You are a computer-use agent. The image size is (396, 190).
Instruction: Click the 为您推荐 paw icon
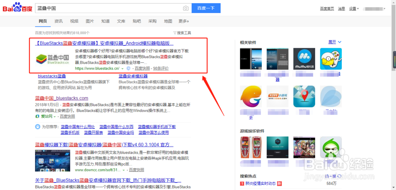37,126
